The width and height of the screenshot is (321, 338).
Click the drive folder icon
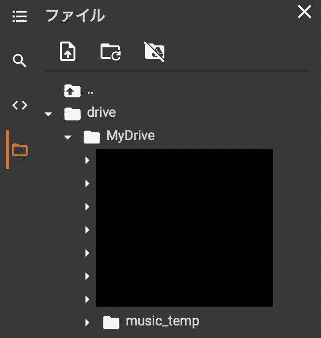coord(72,113)
